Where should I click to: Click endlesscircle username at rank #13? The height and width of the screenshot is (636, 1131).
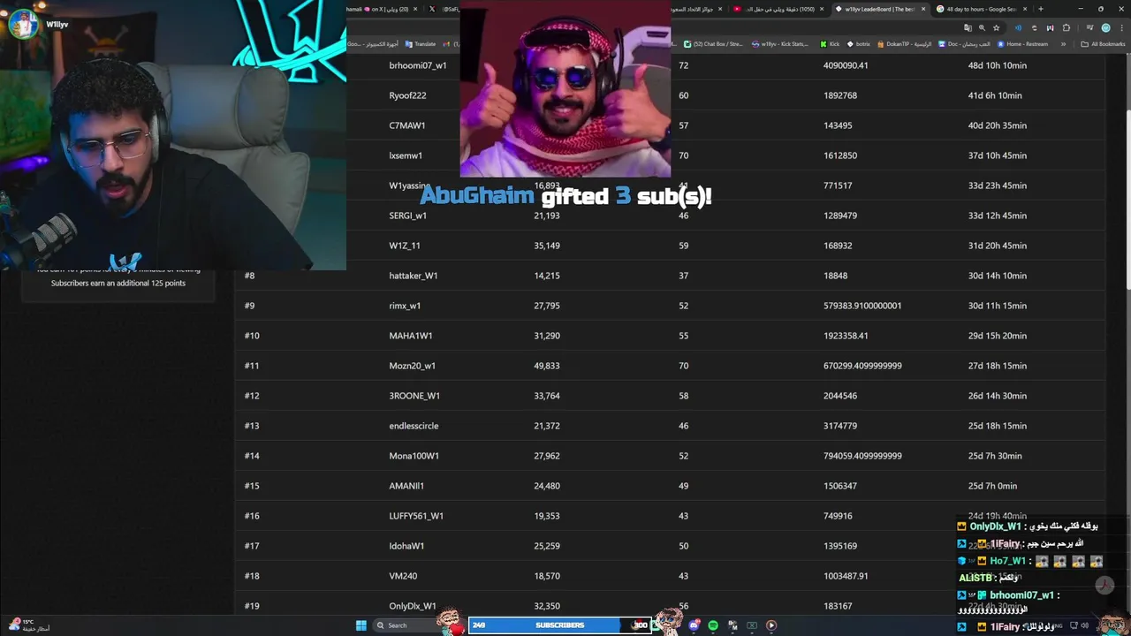pos(414,426)
